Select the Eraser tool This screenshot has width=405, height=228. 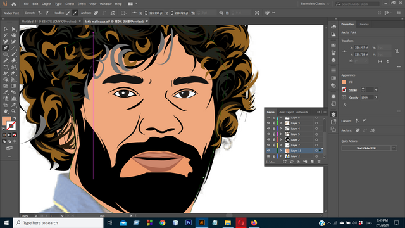coord(13,61)
